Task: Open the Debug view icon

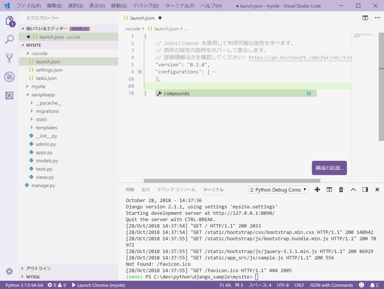Action: tap(9, 77)
